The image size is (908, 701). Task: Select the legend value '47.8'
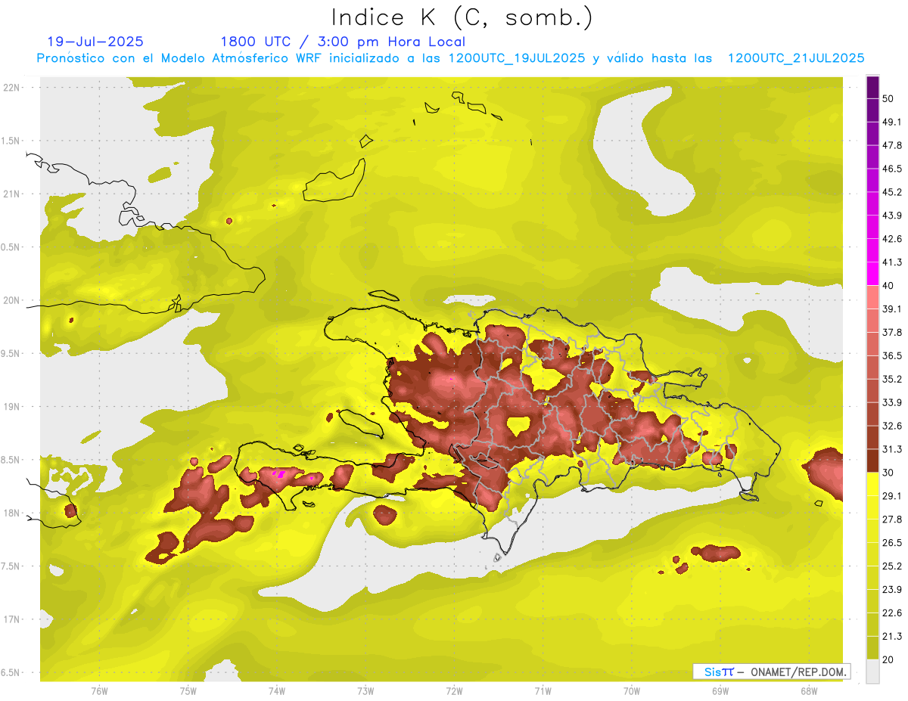coord(892,145)
